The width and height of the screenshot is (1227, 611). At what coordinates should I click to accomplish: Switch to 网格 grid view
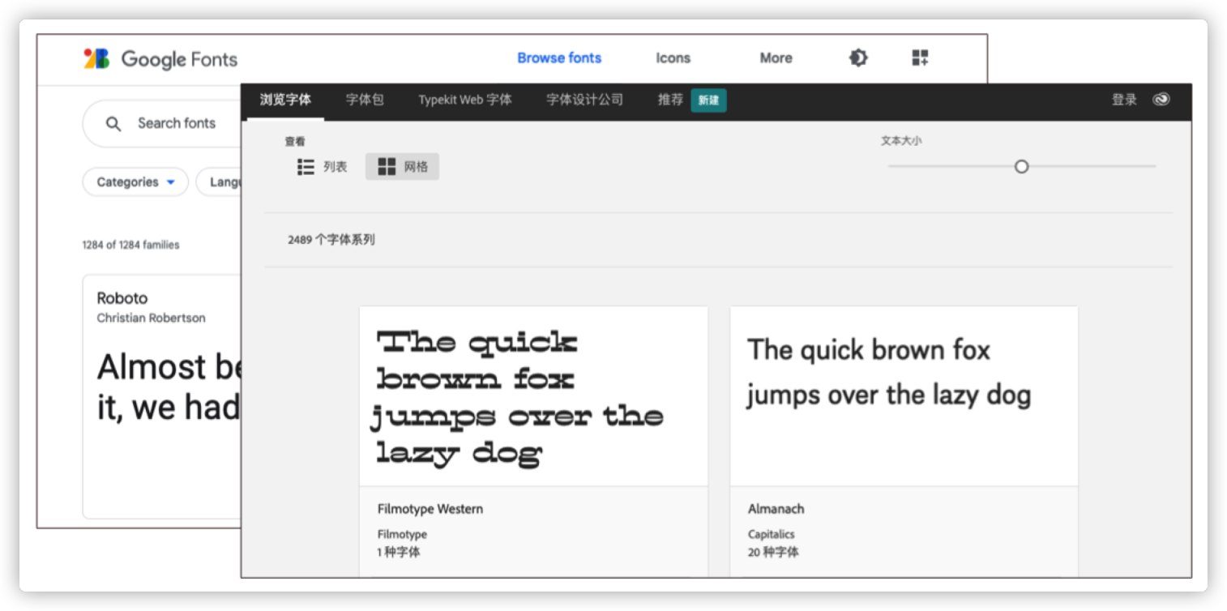402,167
